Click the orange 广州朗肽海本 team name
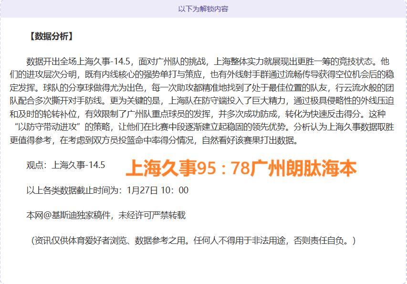The width and height of the screenshot is (407, 284). coord(303,168)
